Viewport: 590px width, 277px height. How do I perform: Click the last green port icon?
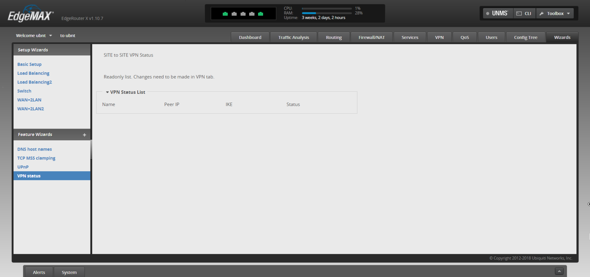(x=260, y=14)
